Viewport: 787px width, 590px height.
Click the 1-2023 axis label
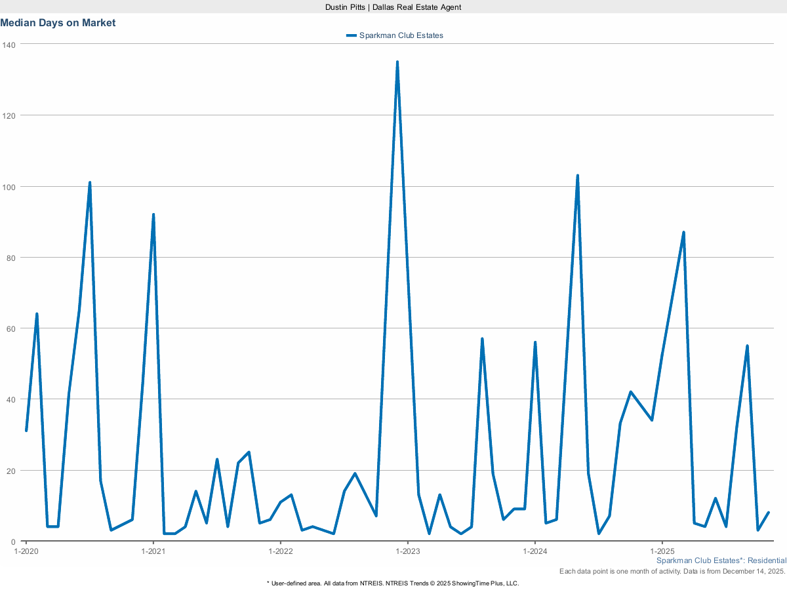tap(409, 551)
